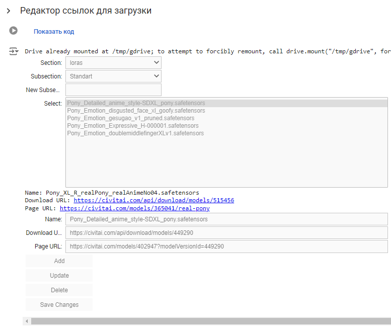The width and height of the screenshot is (391, 333).
Task: Select Pony_Emotion_disgusted_face_xl_goofy.safetensors in the list
Action: [x=226, y=111]
